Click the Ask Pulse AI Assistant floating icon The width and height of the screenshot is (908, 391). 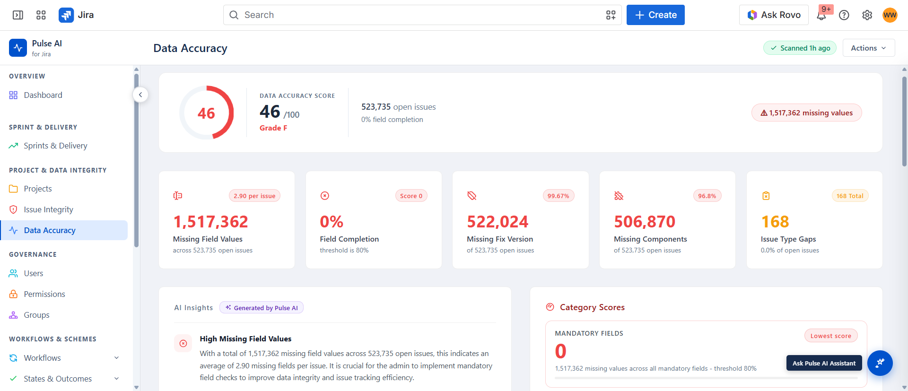[880, 363]
